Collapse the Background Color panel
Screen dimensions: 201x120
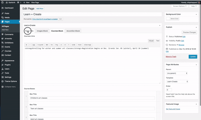[x=196, y=14]
